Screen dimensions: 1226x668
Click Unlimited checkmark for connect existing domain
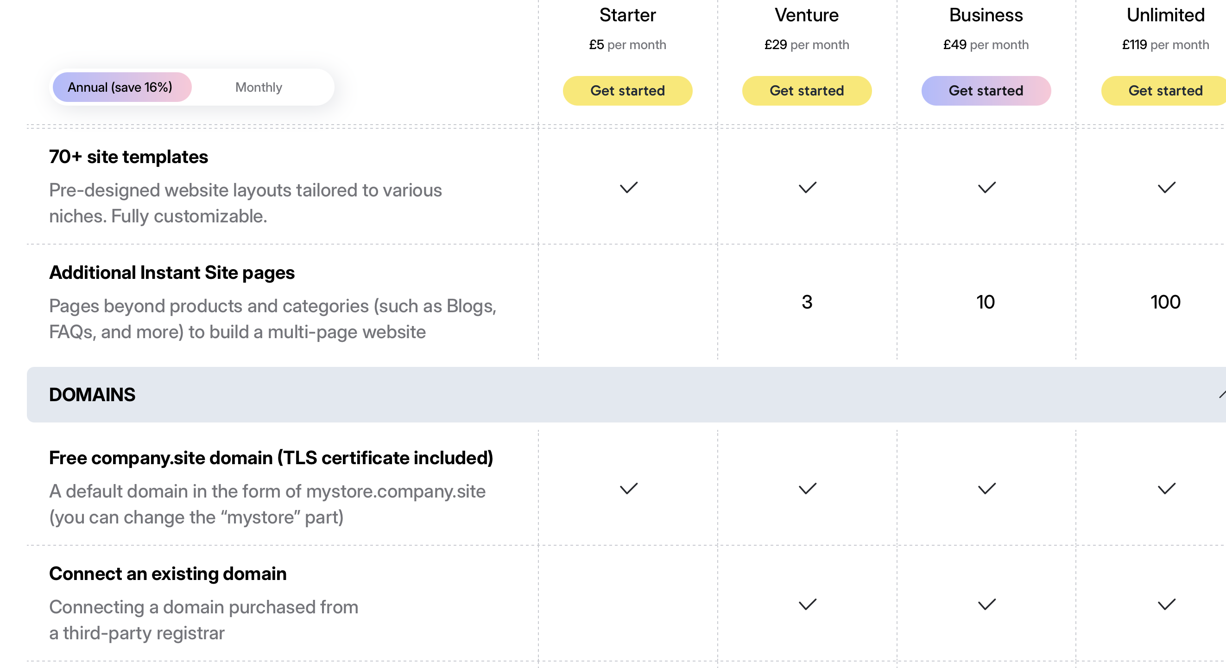pyautogui.click(x=1166, y=604)
